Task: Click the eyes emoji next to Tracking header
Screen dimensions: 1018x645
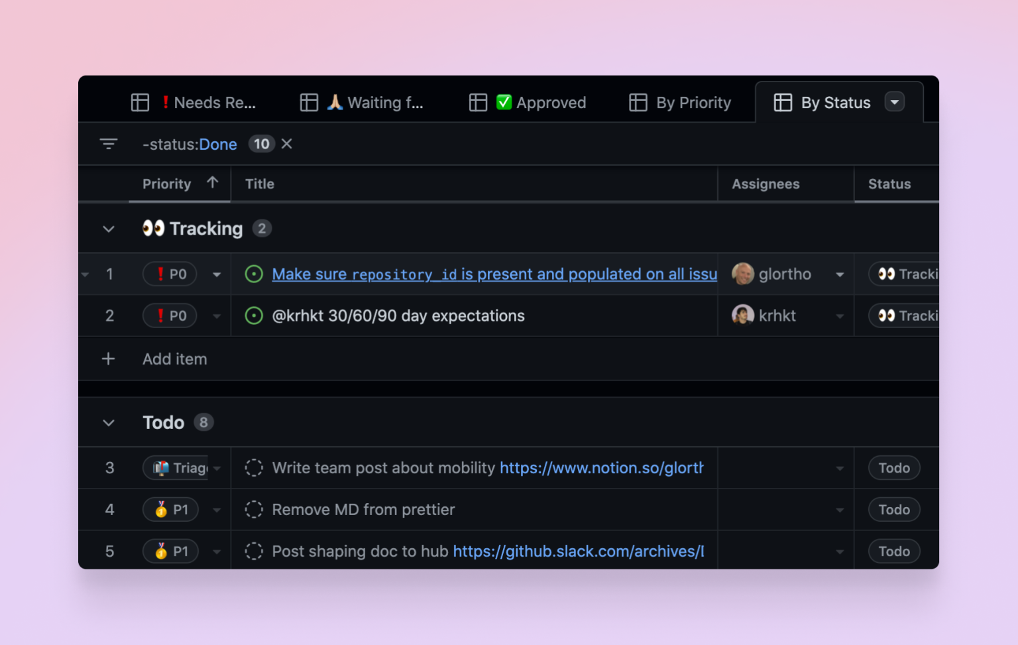Action: click(152, 228)
